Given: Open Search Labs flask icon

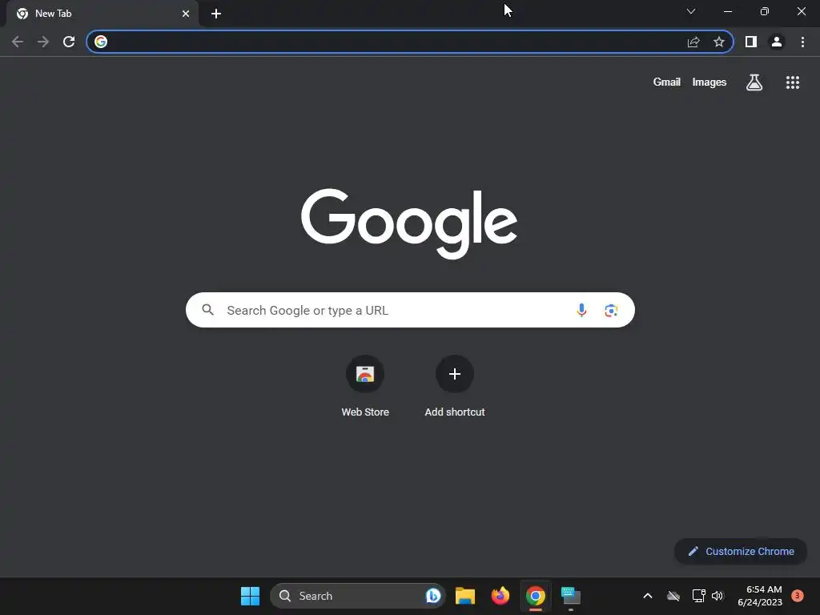Looking at the screenshot, I should [754, 82].
